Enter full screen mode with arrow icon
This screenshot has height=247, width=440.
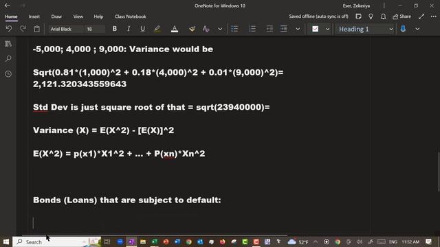(421, 16)
